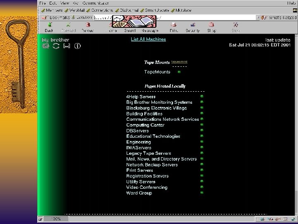Screen dimensions: 298x224
Task: Click green status for Network Backup Servers
Action: tap(202, 164)
